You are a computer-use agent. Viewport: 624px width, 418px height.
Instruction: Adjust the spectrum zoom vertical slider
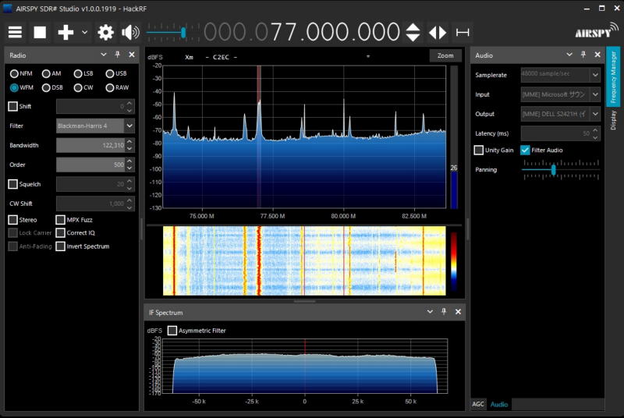coord(454,137)
